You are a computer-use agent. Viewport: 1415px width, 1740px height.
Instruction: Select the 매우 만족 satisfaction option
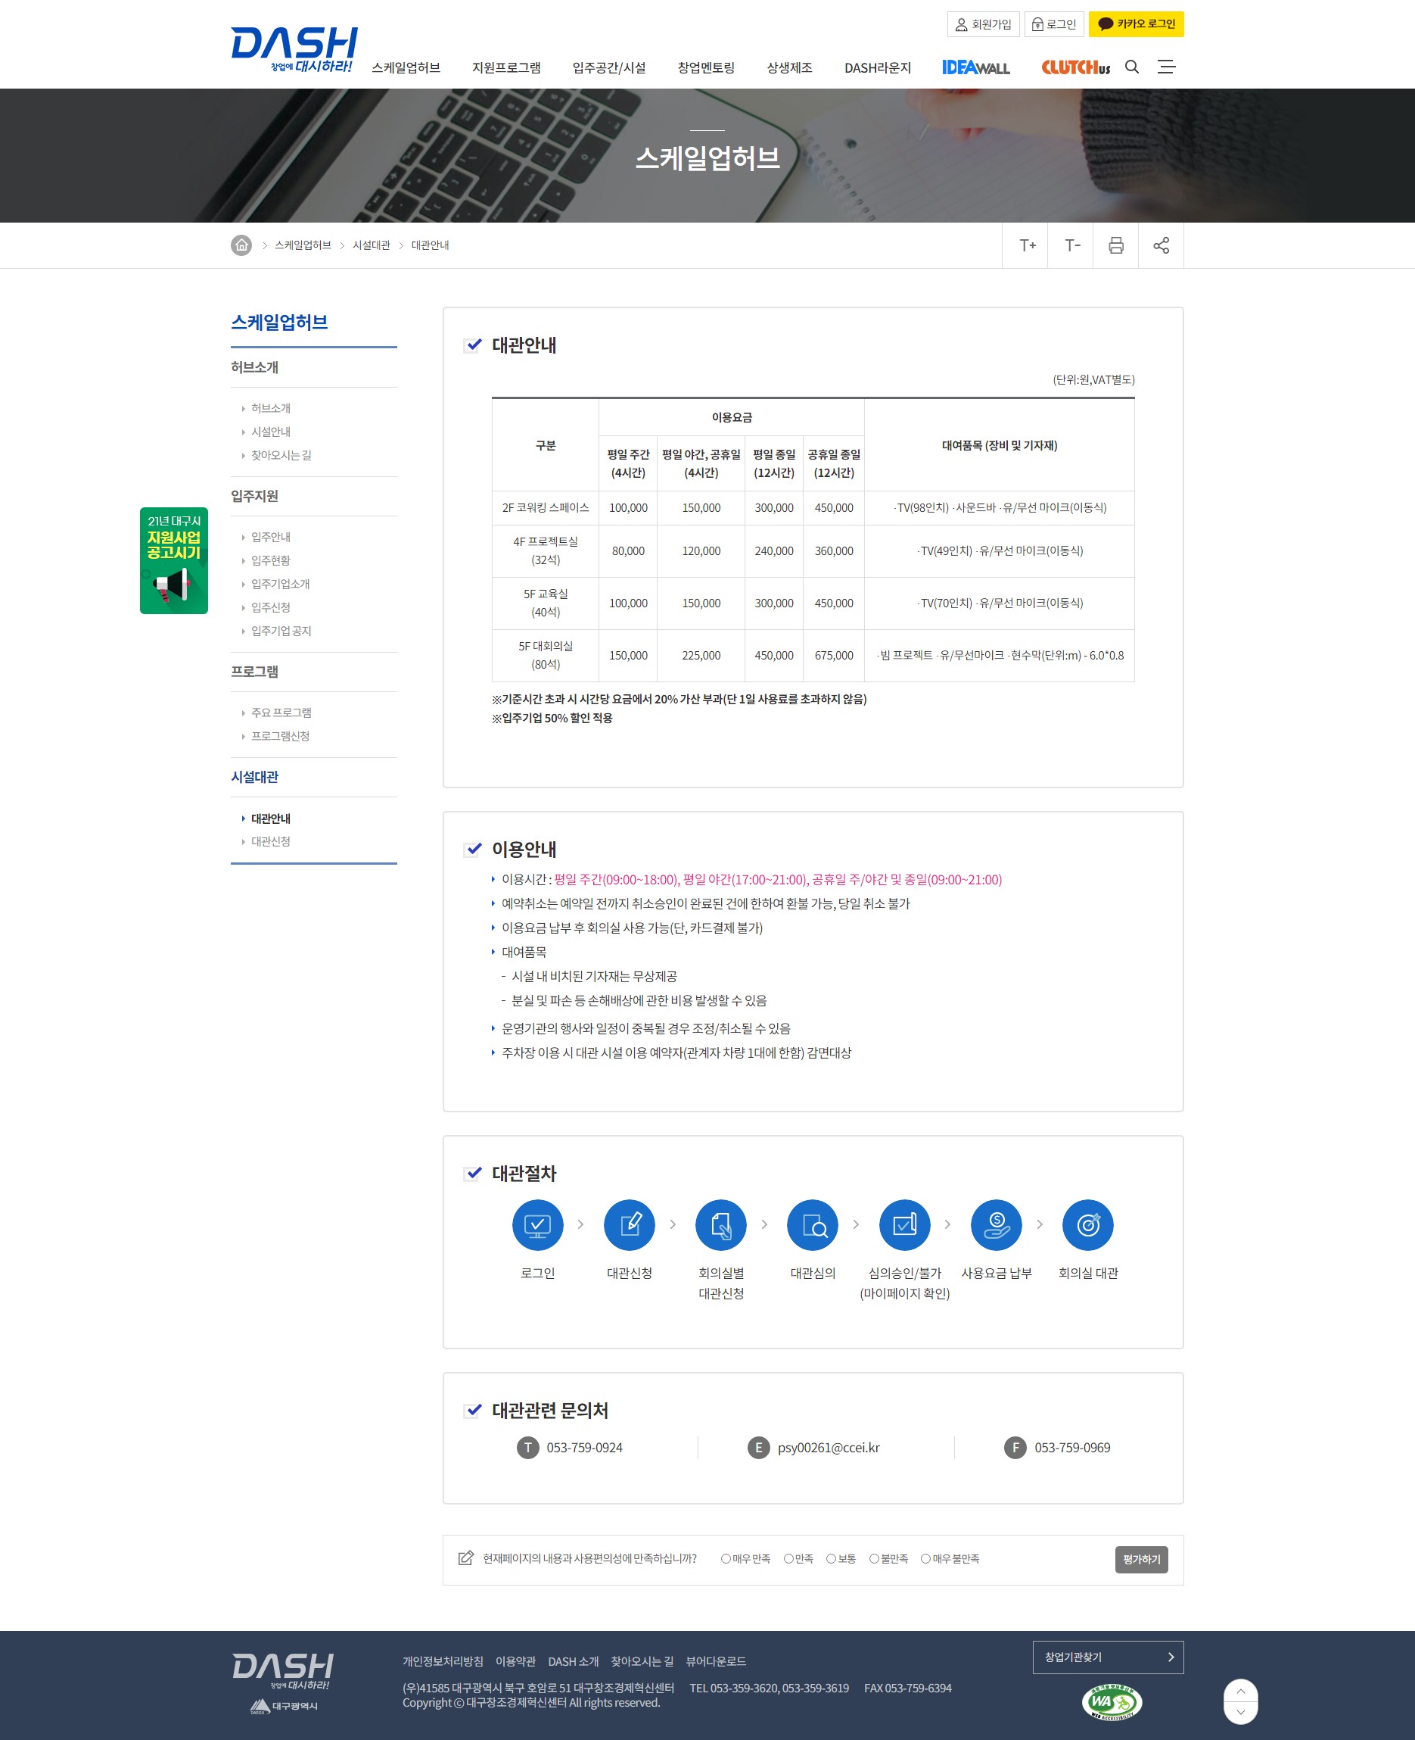click(x=726, y=1558)
